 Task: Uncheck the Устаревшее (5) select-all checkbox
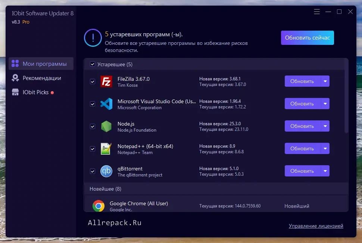click(x=93, y=64)
